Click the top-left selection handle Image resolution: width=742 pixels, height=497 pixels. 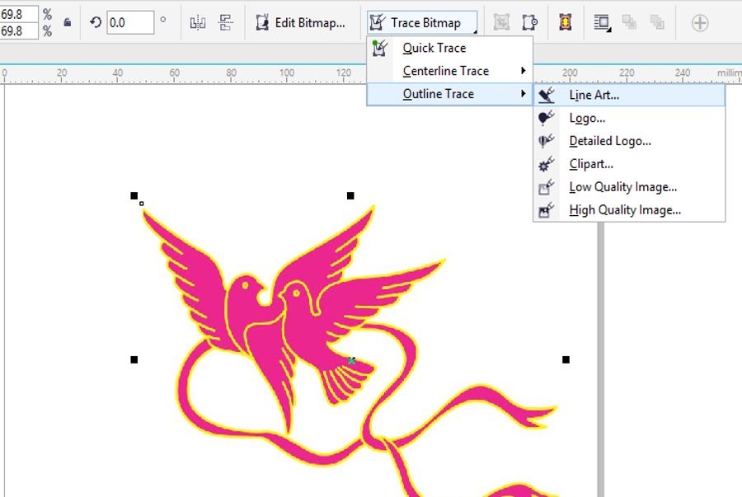(x=134, y=195)
